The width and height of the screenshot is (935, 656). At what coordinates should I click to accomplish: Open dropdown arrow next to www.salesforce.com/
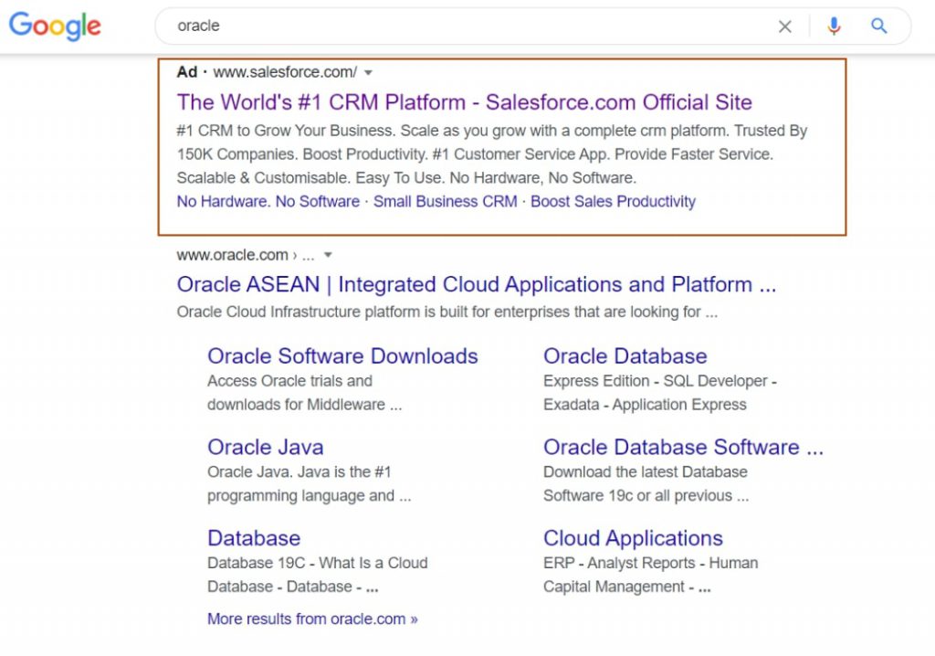click(369, 73)
